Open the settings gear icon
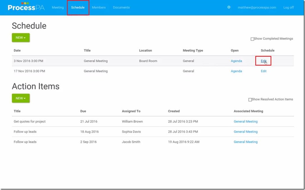The width and height of the screenshot is (305, 190). [x=229, y=7]
